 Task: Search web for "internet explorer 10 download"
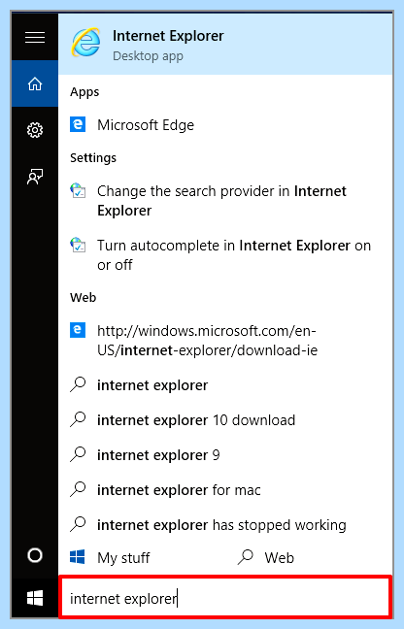(225, 420)
